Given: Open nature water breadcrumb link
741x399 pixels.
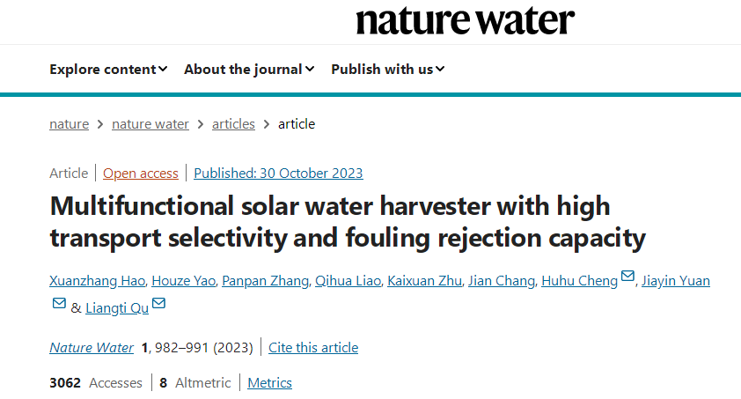Looking at the screenshot, I should (150, 124).
